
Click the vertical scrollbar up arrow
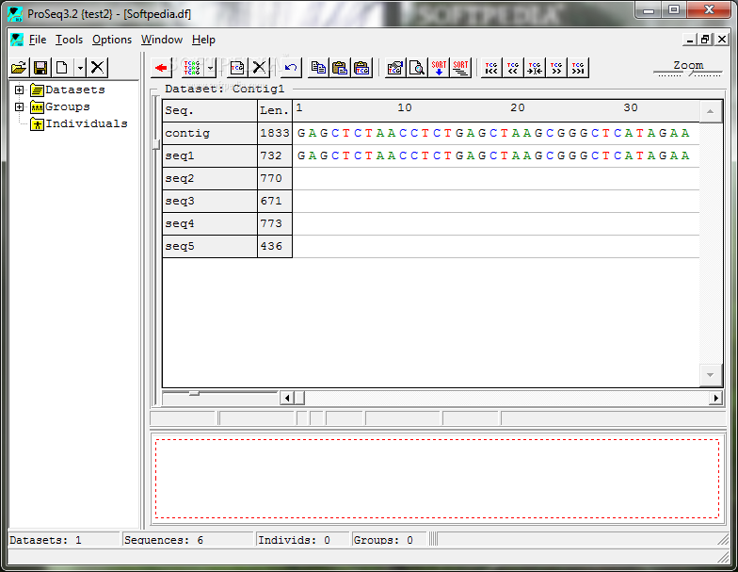(710, 111)
